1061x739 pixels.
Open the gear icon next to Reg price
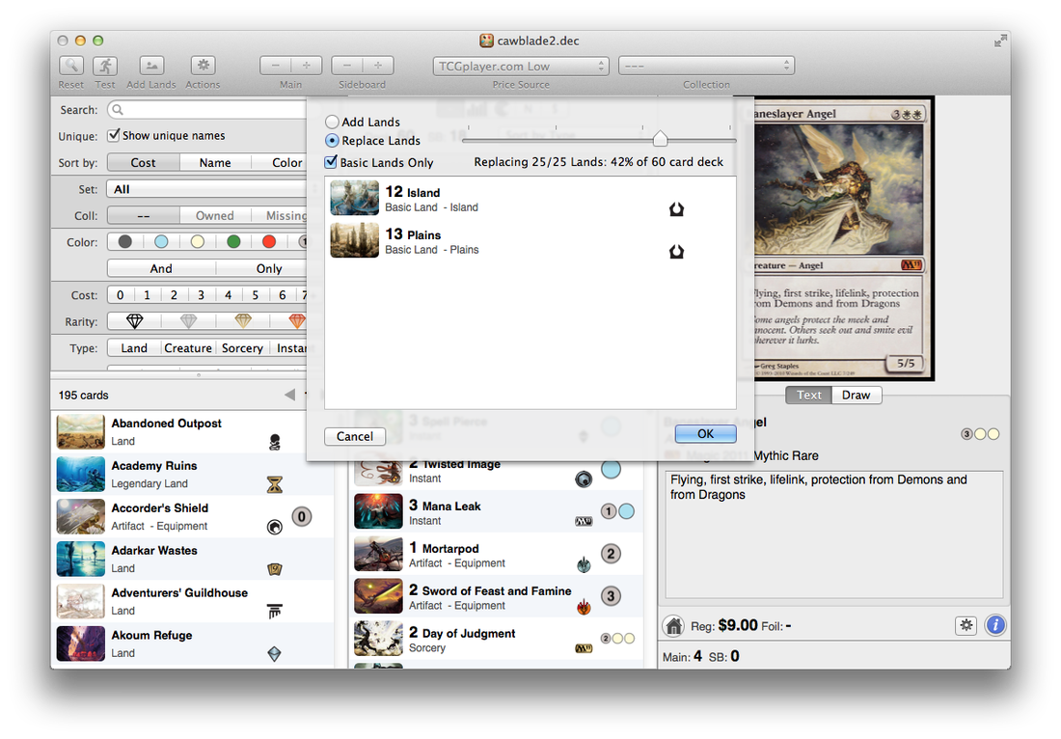(x=966, y=625)
